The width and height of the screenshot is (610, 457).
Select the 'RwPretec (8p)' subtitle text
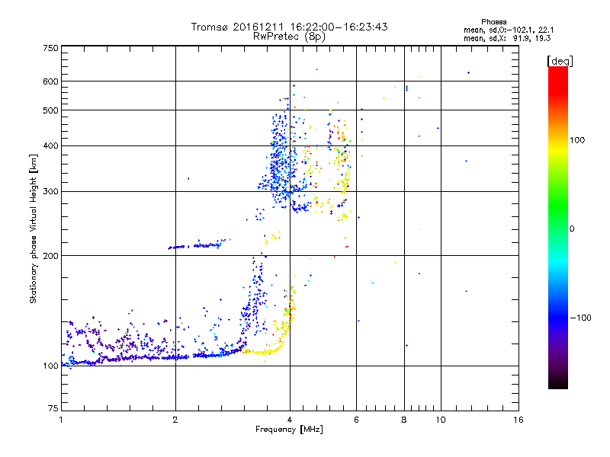click(x=289, y=37)
